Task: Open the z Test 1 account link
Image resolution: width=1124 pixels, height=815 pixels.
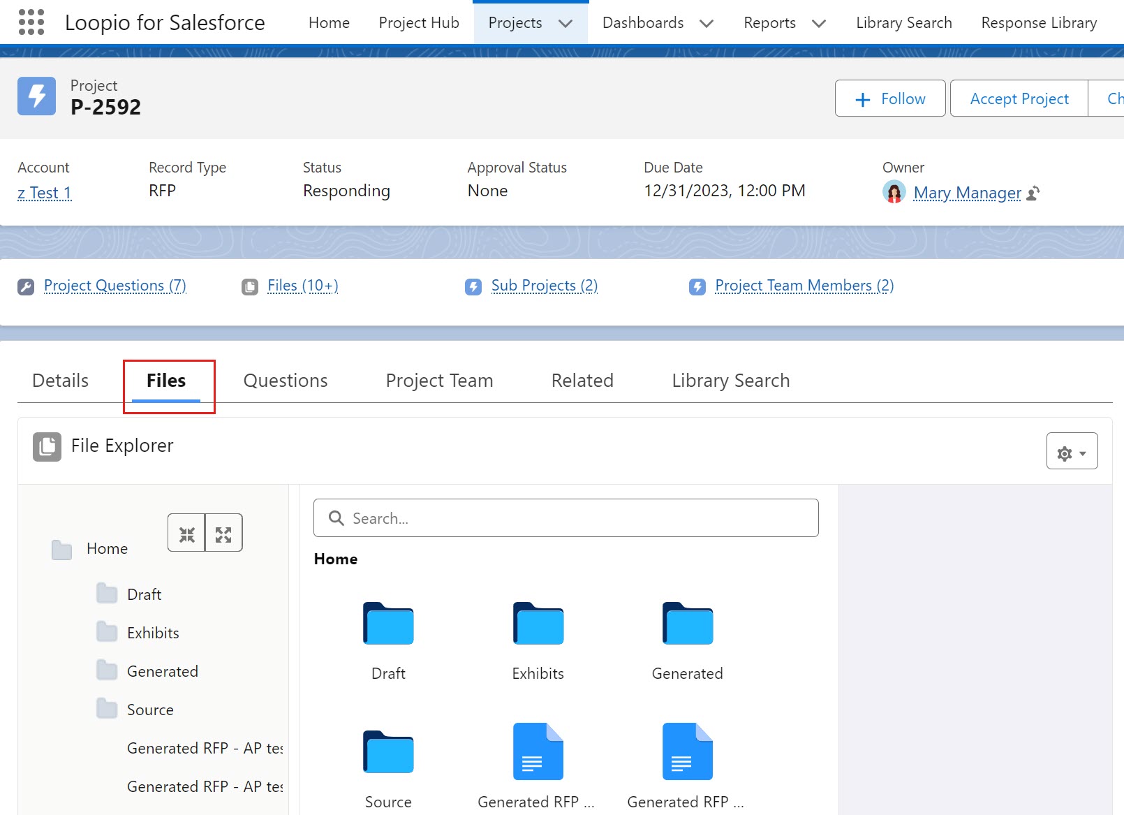Action: [x=45, y=193]
